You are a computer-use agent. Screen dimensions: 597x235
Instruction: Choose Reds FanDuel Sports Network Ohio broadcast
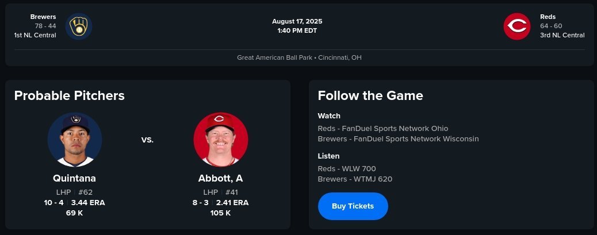(382, 128)
